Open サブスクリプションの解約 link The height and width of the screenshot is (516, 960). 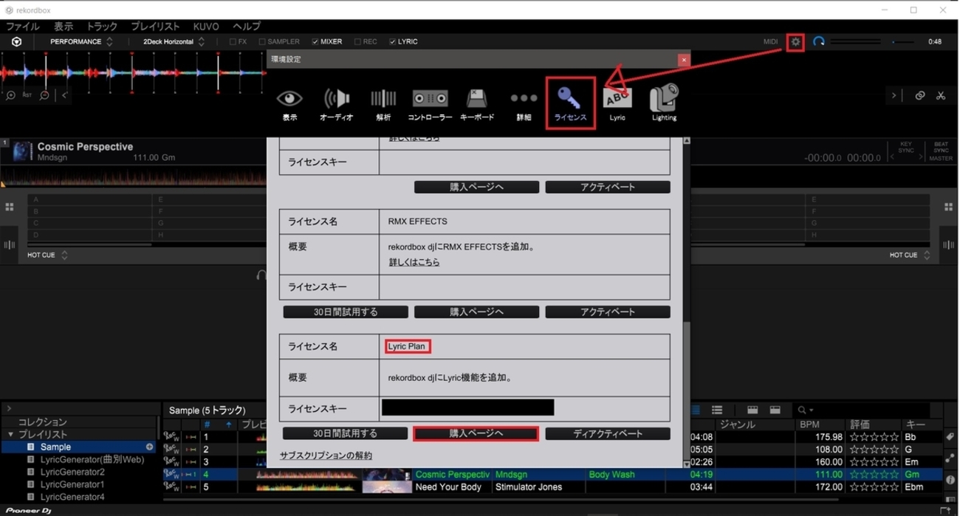point(326,455)
